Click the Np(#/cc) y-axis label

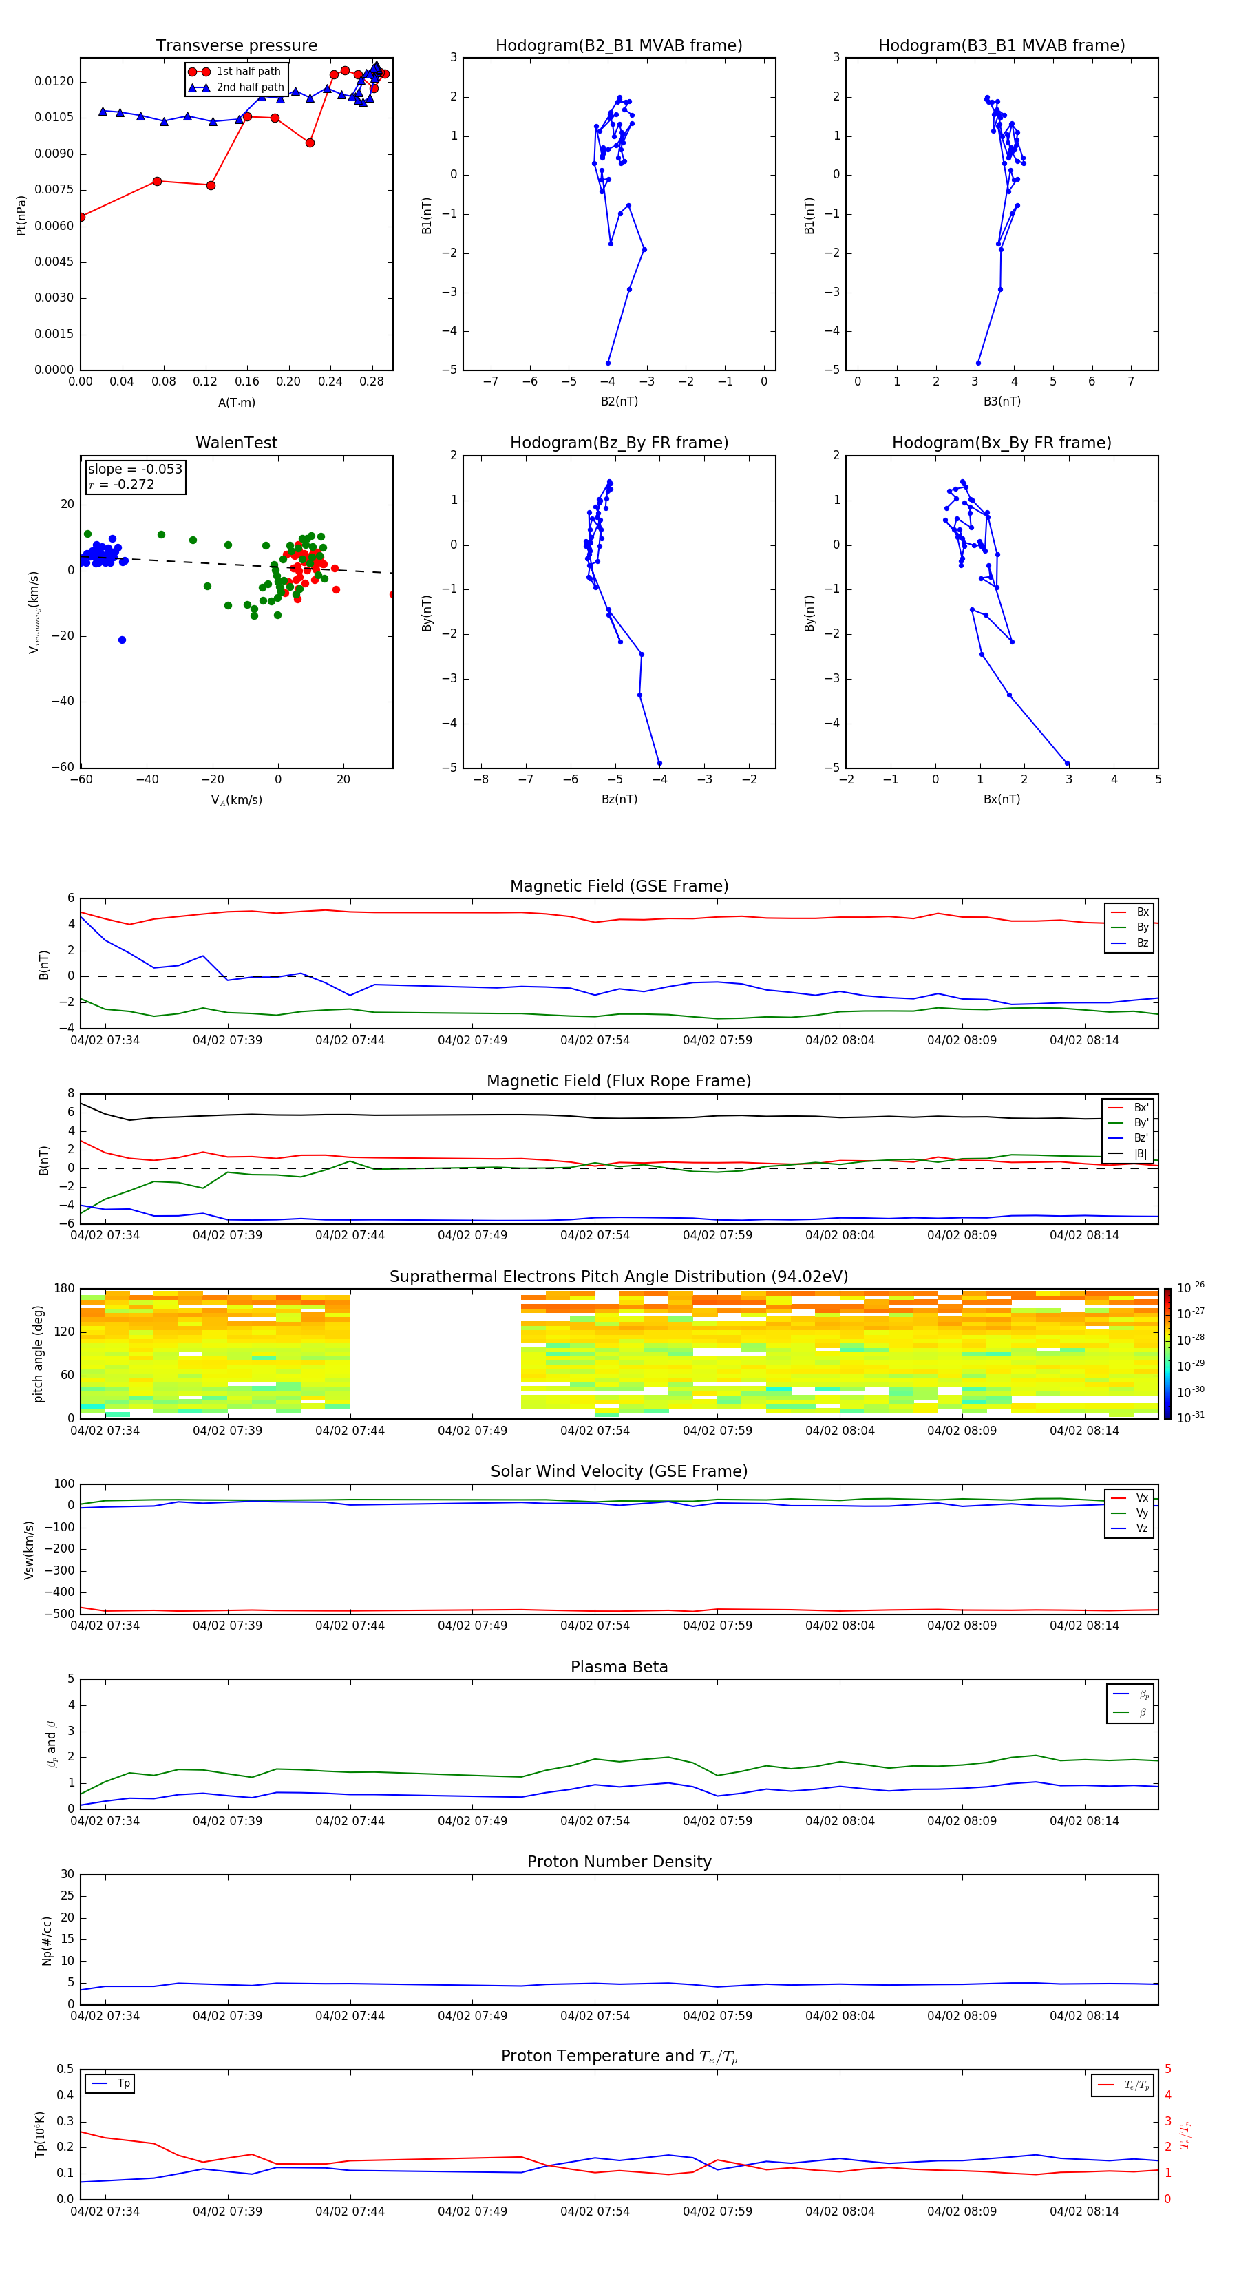(x=47, y=1940)
